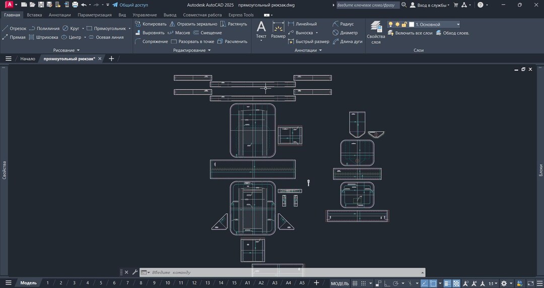544x288 pixels.
Task: Select the Полилиния polyline tool
Action: [x=44, y=28]
